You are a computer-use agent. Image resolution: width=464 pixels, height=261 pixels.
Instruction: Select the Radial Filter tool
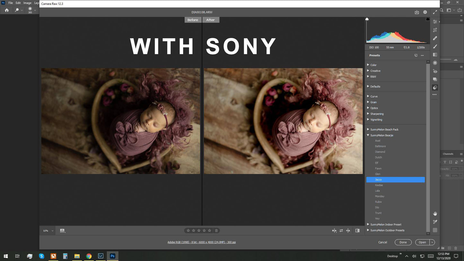point(435,63)
